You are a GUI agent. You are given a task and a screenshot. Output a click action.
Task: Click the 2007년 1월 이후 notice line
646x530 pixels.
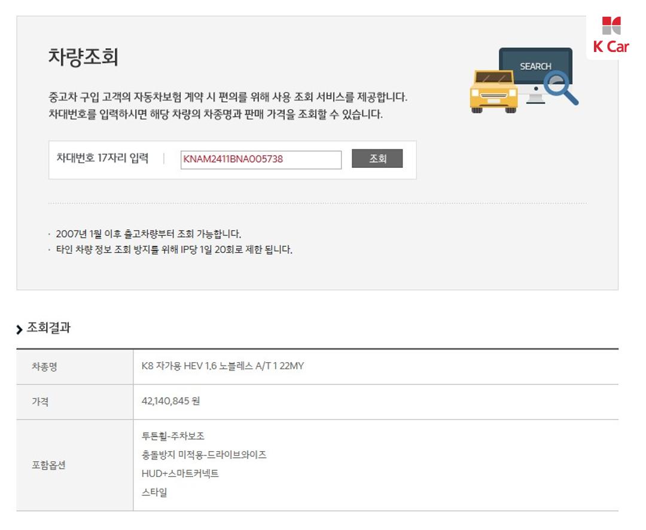coord(148,234)
